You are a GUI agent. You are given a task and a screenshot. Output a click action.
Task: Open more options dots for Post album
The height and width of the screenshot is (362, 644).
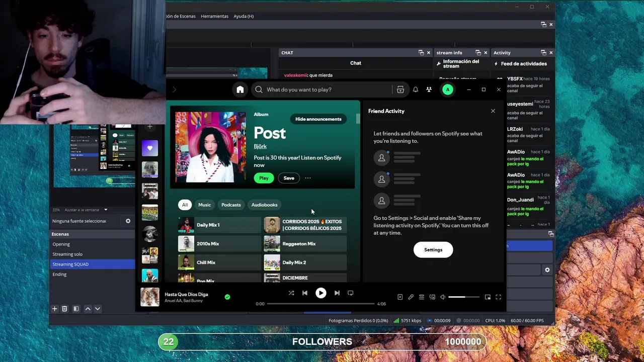(308, 178)
